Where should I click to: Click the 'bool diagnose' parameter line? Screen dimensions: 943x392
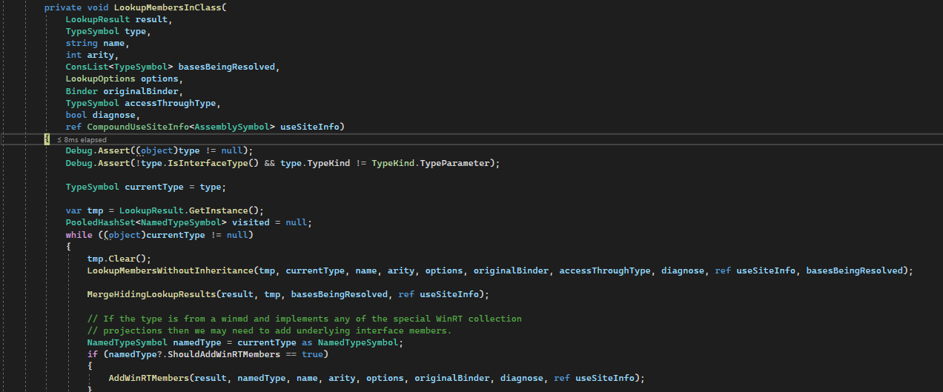point(103,115)
